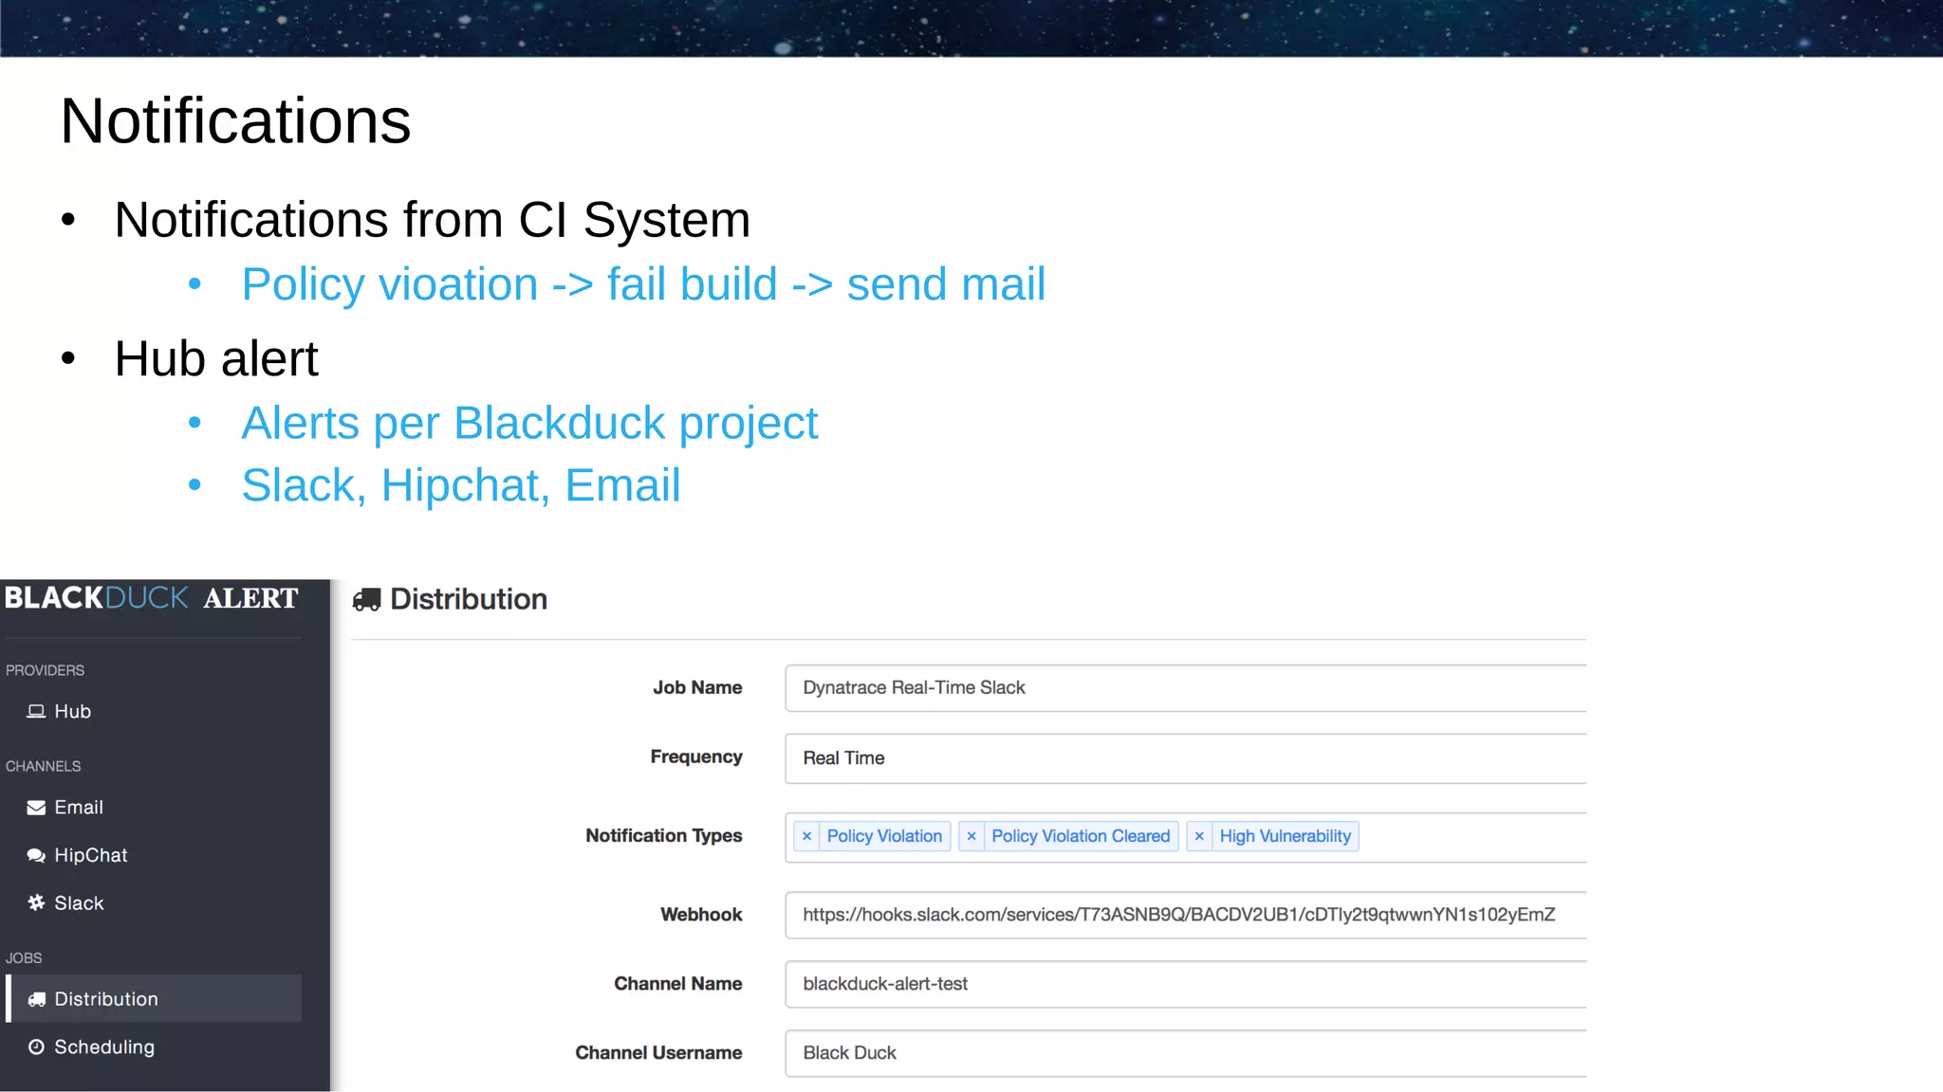Click the Hub laptop icon in sidebar
This screenshot has width=1943, height=1092.
point(36,711)
